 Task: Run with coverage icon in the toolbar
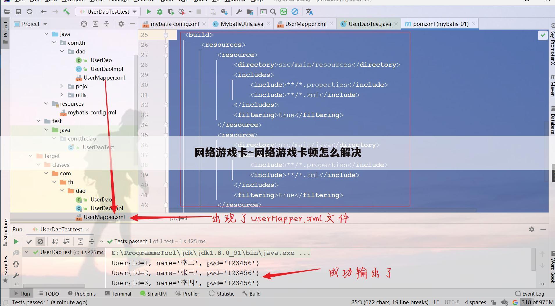tap(171, 12)
